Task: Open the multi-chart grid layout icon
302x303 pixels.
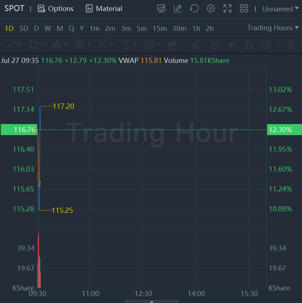Action: coord(244,8)
